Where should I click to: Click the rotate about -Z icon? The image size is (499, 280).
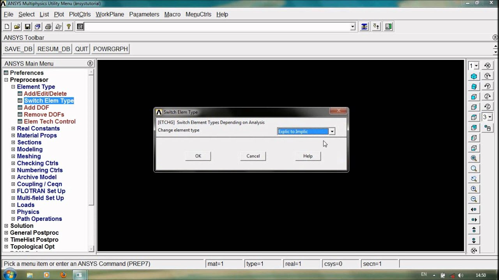(x=487, y=107)
